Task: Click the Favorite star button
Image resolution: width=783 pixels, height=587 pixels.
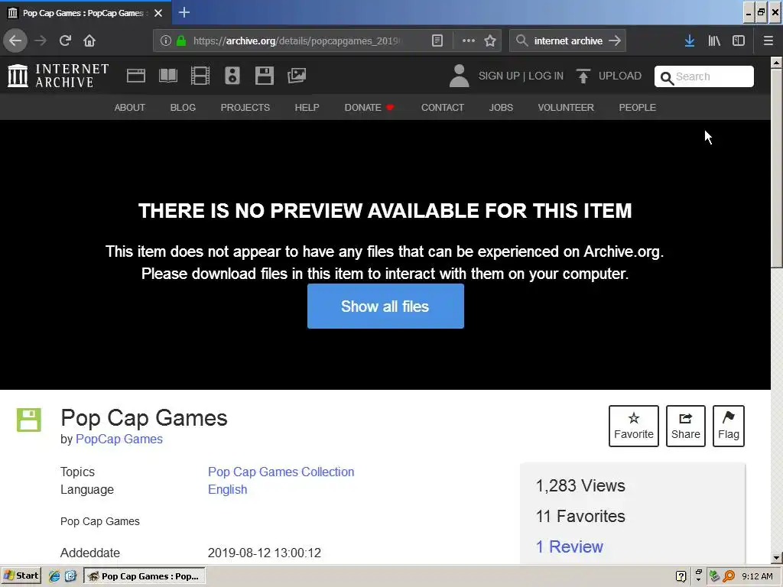Action: click(634, 426)
